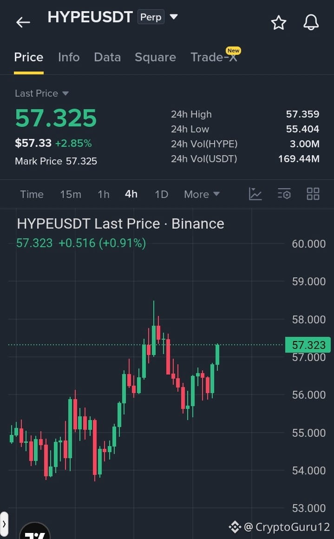Tap the +2.85% change value
334x539 pixels.
(x=73, y=143)
